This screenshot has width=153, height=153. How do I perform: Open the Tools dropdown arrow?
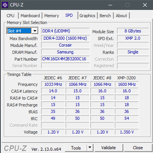(x=90, y=148)
